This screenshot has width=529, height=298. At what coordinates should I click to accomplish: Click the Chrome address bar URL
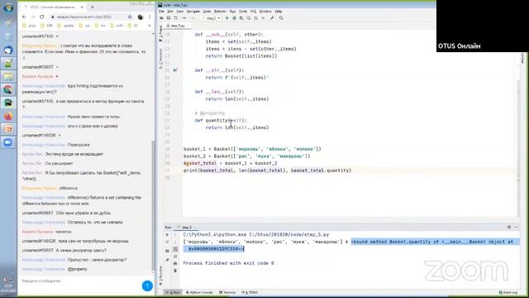(x=84, y=17)
